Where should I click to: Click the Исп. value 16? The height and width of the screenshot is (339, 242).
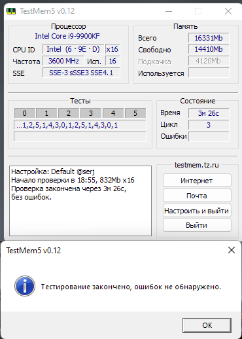[x=112, y=61]
